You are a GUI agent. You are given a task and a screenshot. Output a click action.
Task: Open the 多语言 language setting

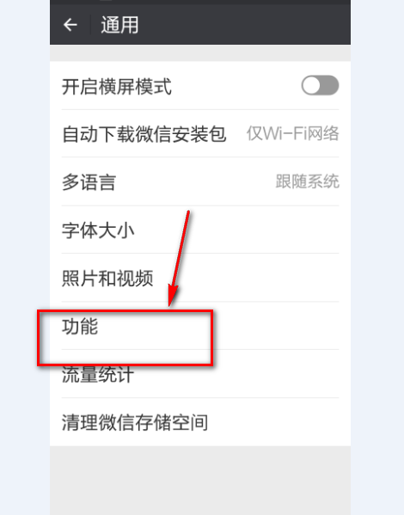point(200,181)
